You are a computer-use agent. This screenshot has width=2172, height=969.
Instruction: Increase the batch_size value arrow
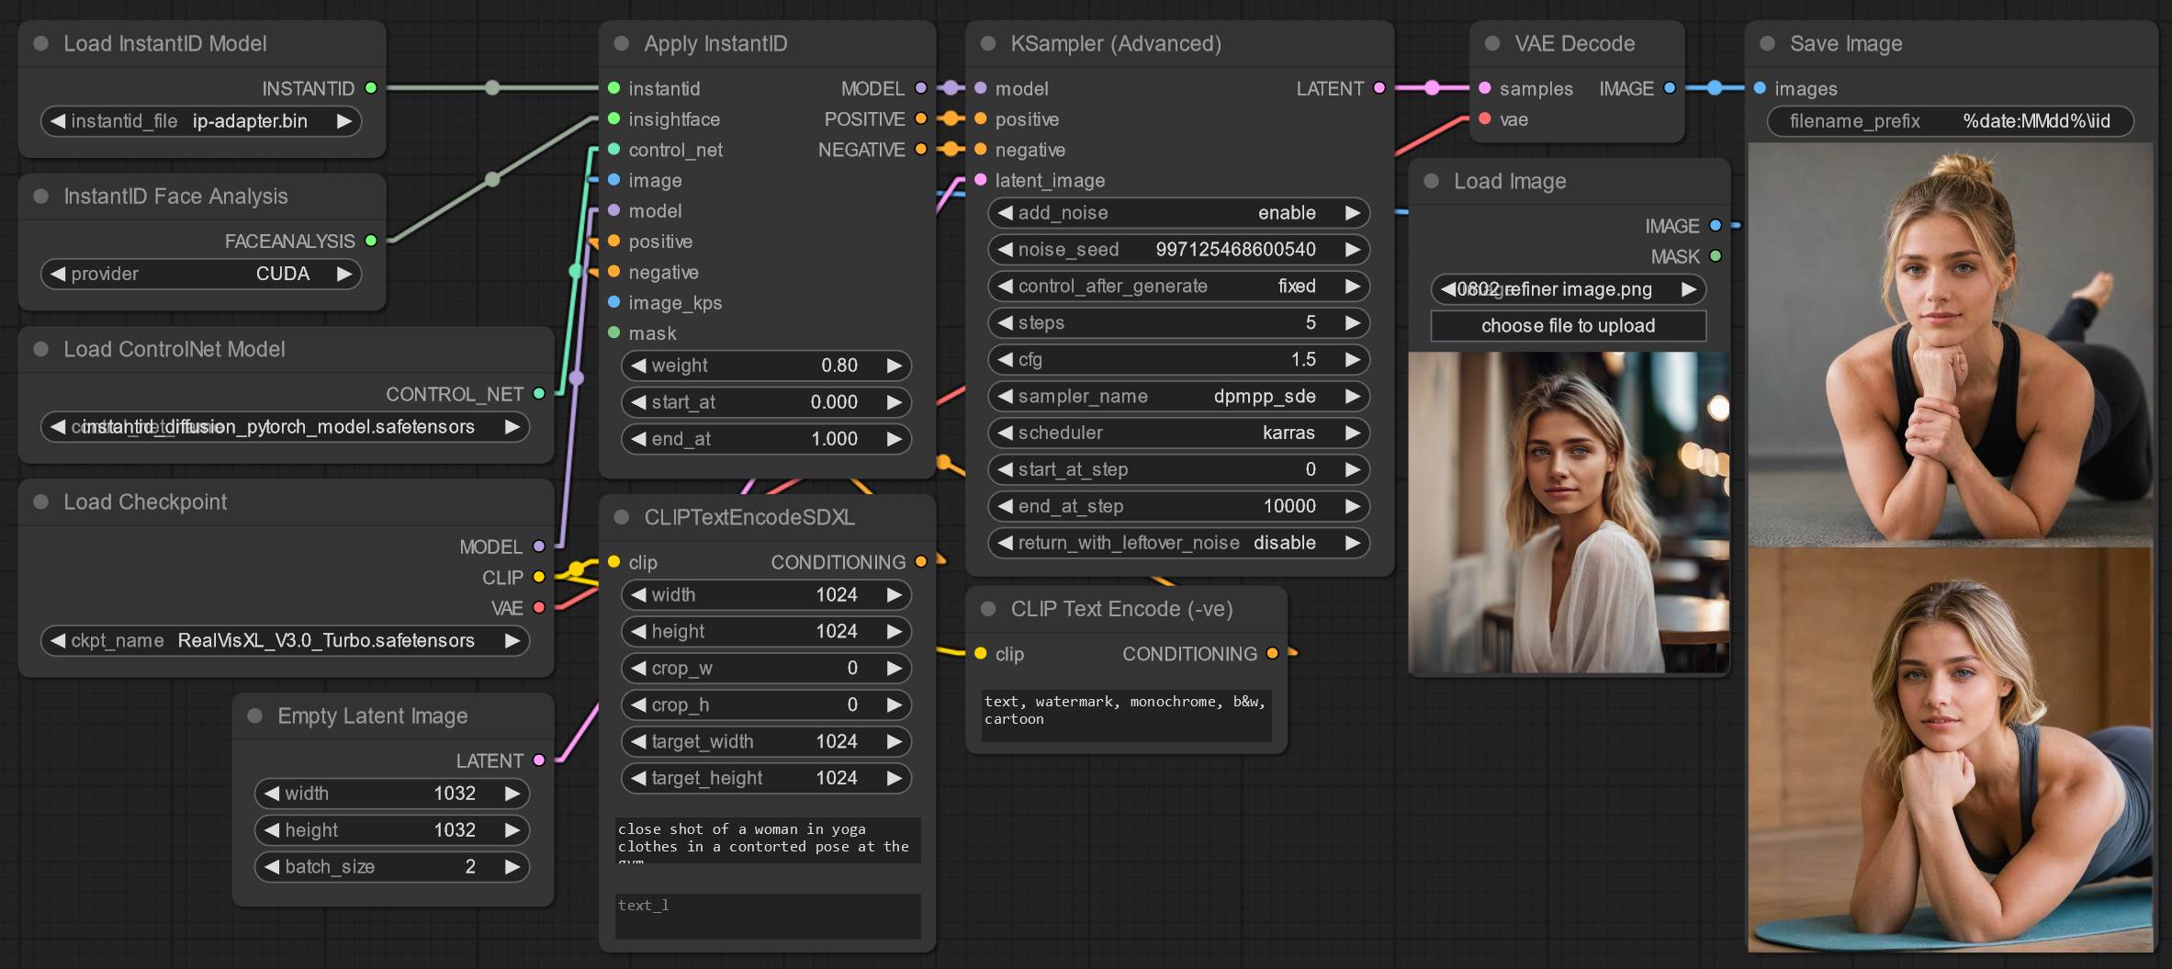pyautogui.click(x=512, y=867)
